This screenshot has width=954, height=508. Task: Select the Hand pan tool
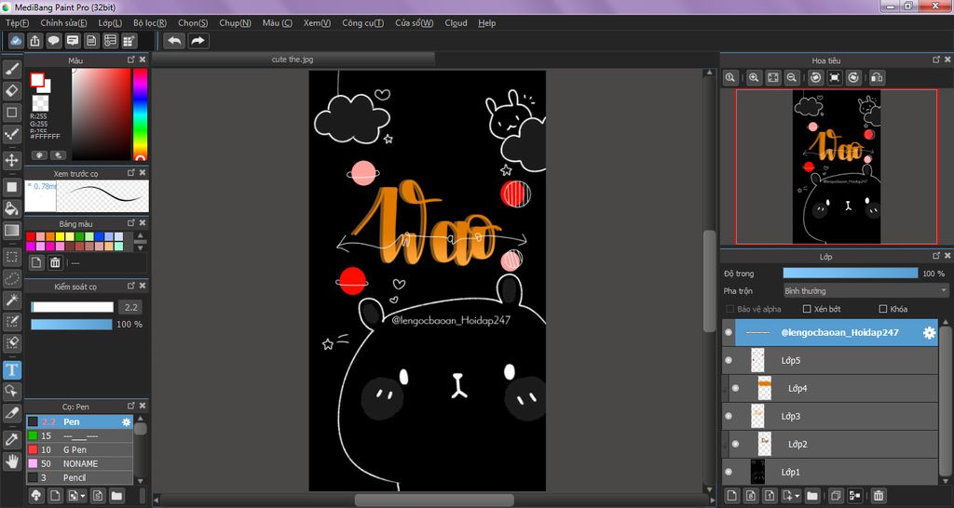(x=11, y=461)
